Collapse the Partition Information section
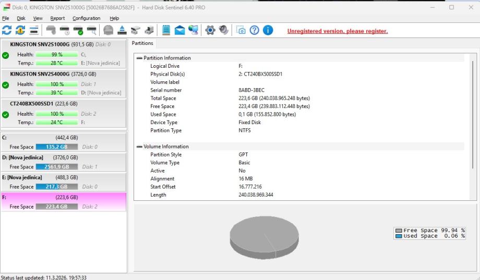480x280 pixels. coord(139,58)
